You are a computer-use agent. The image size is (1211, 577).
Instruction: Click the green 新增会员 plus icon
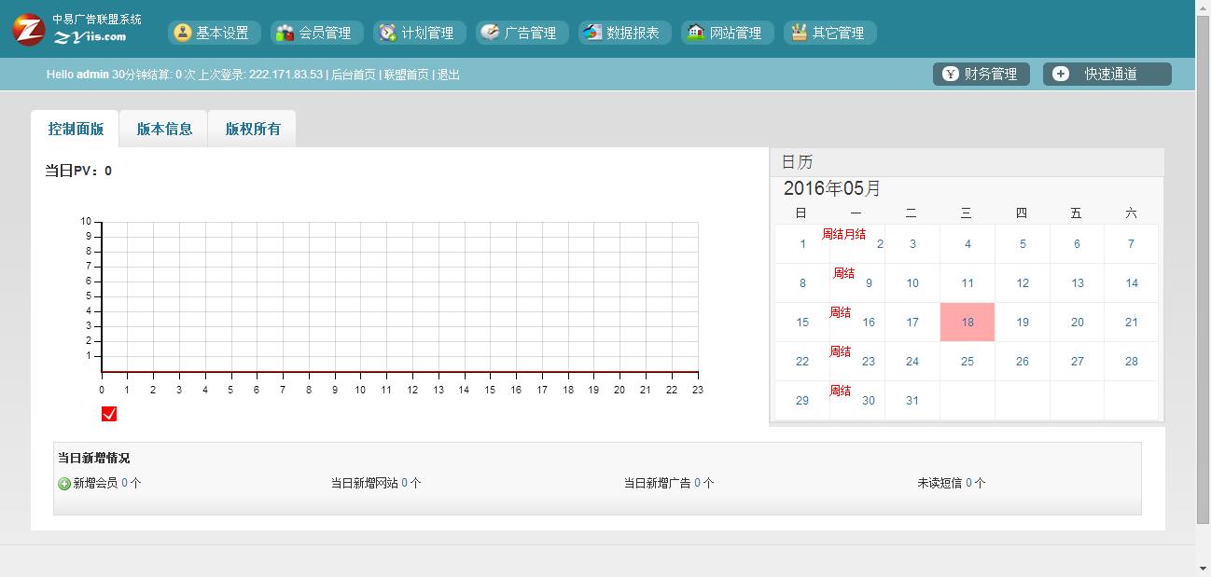pyautogui.click(x=64, y=484)
